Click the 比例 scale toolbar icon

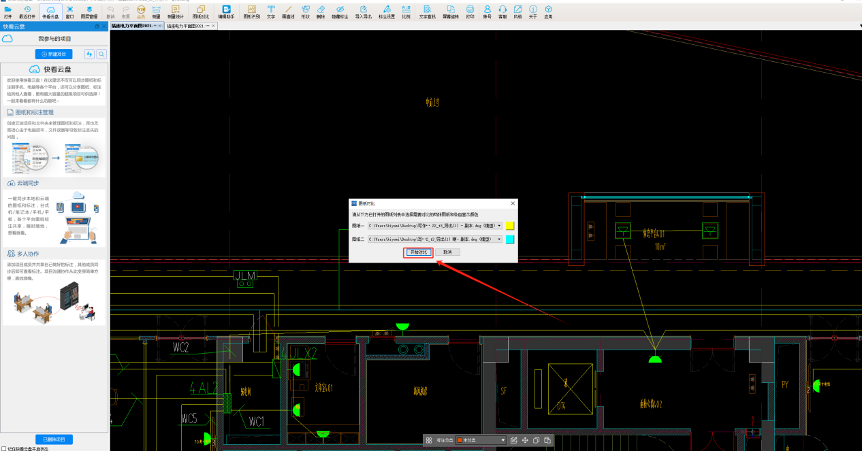click(406, 11)
